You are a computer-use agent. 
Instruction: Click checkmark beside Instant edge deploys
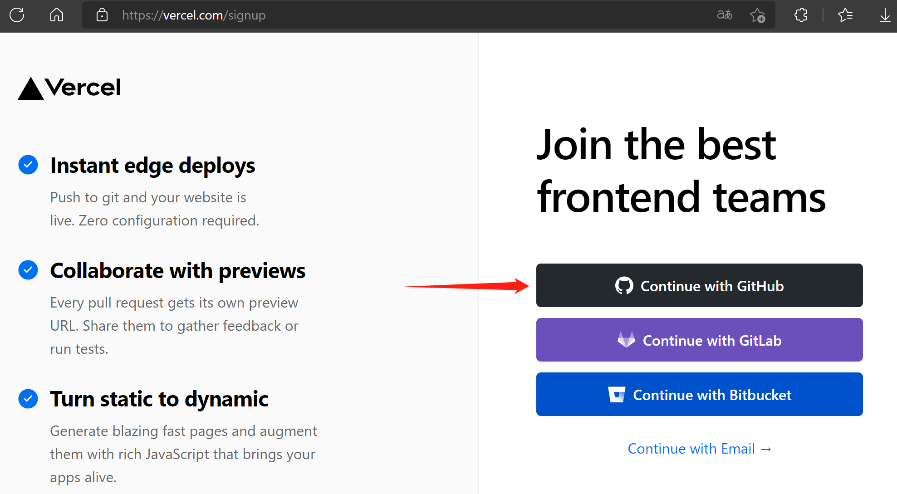click(28, 165)
